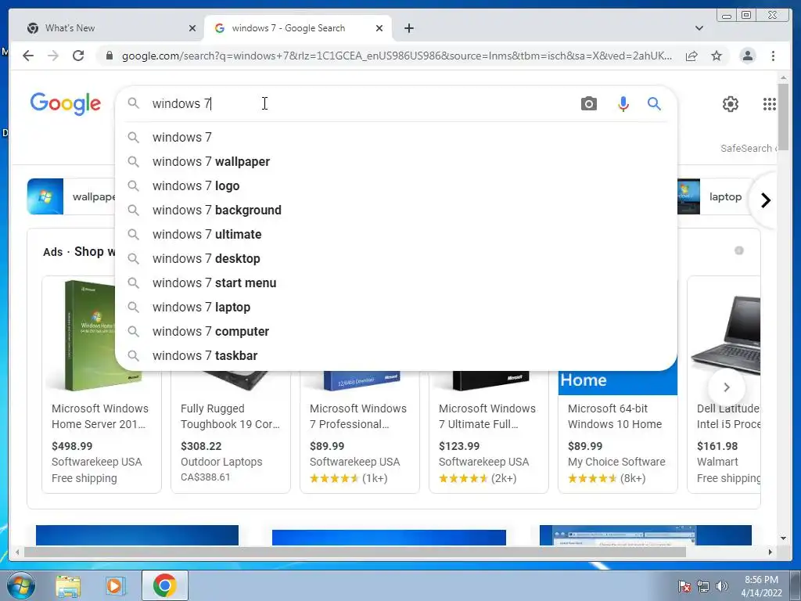Click the address bar URL
801x601 pixels.
[x=397, y=56]
